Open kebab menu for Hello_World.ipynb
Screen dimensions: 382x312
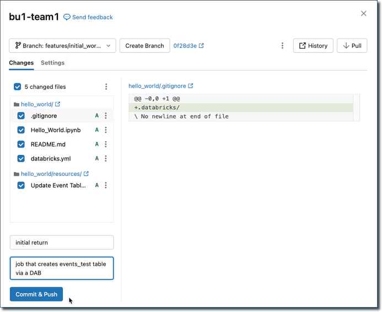pos(106,130)
